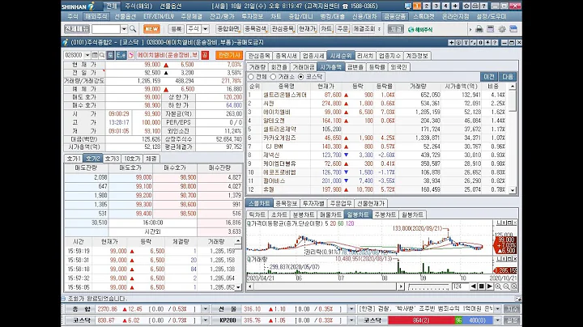Open dropdown next to 코스닥 index ticker at bottom left
Viewport: 583px width, 327px height.
click(205, 320)
